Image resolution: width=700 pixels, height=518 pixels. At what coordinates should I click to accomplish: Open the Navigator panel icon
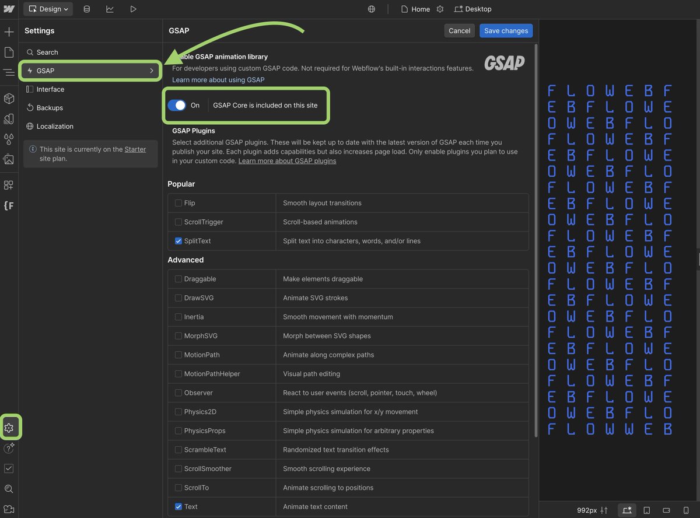click(x=9, y=72)
